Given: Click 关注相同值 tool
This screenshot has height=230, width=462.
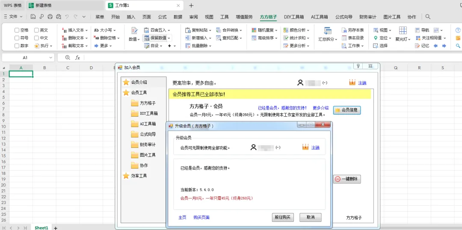Looking at the screenshot, I should (x=430, y=38).
